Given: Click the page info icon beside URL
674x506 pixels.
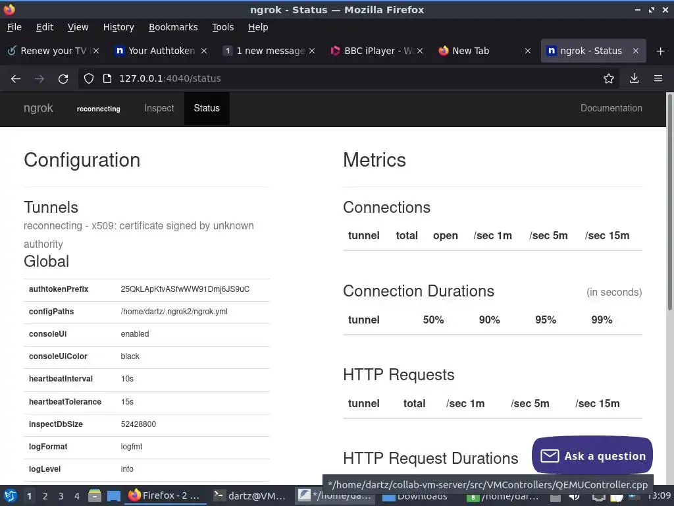Looking at the screenshot, I should click(x=107, y=79).
